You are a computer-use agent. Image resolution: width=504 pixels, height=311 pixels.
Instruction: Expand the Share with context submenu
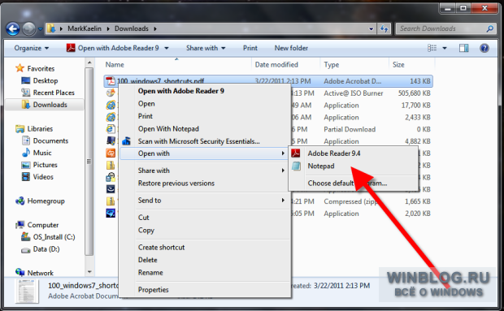point(283,171)
